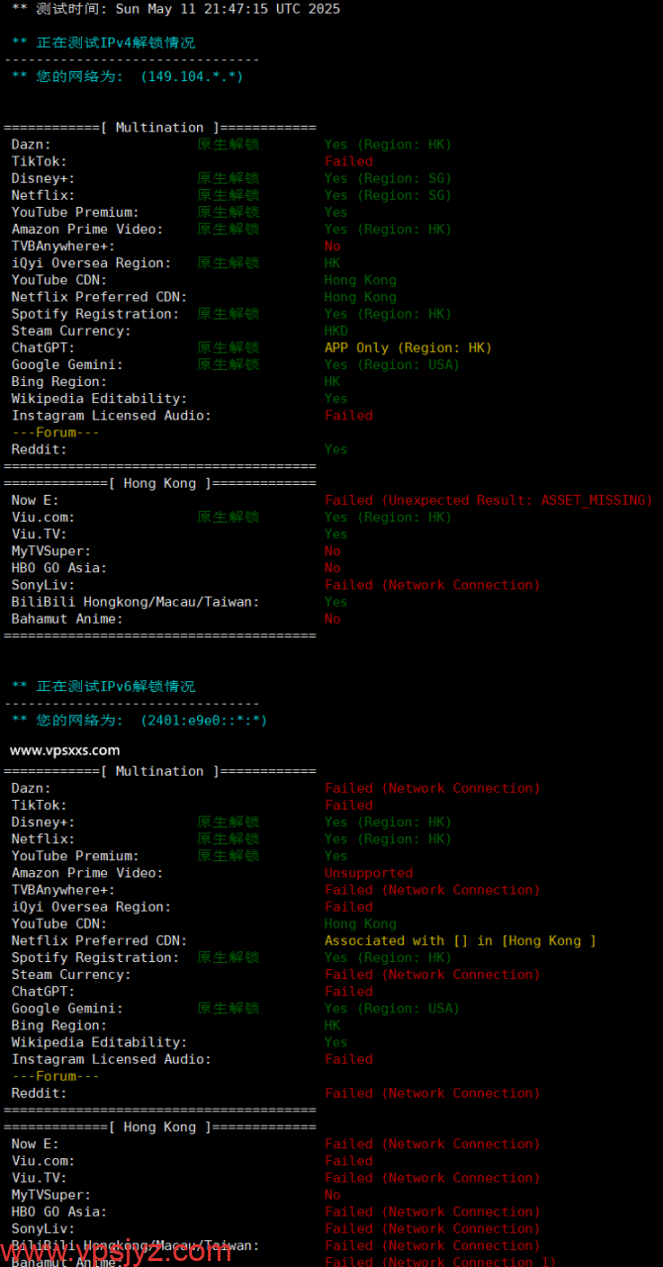The height and width of the screenshot is (1267, 663).
Task: Click the "No" result for TVBAnywhere+
Action: pos(332,245)
